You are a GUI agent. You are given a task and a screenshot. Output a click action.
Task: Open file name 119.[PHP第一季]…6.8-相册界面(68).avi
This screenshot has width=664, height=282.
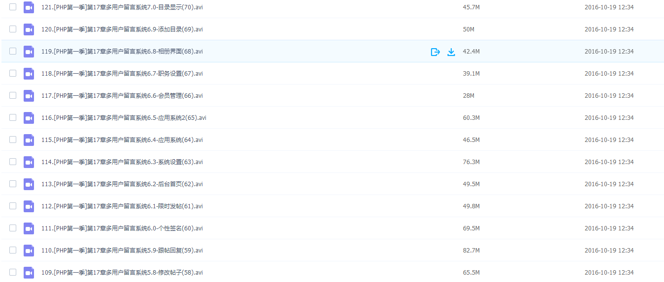122,52
